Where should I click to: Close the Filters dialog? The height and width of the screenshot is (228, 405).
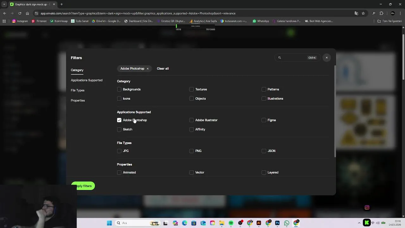(327, 58)
